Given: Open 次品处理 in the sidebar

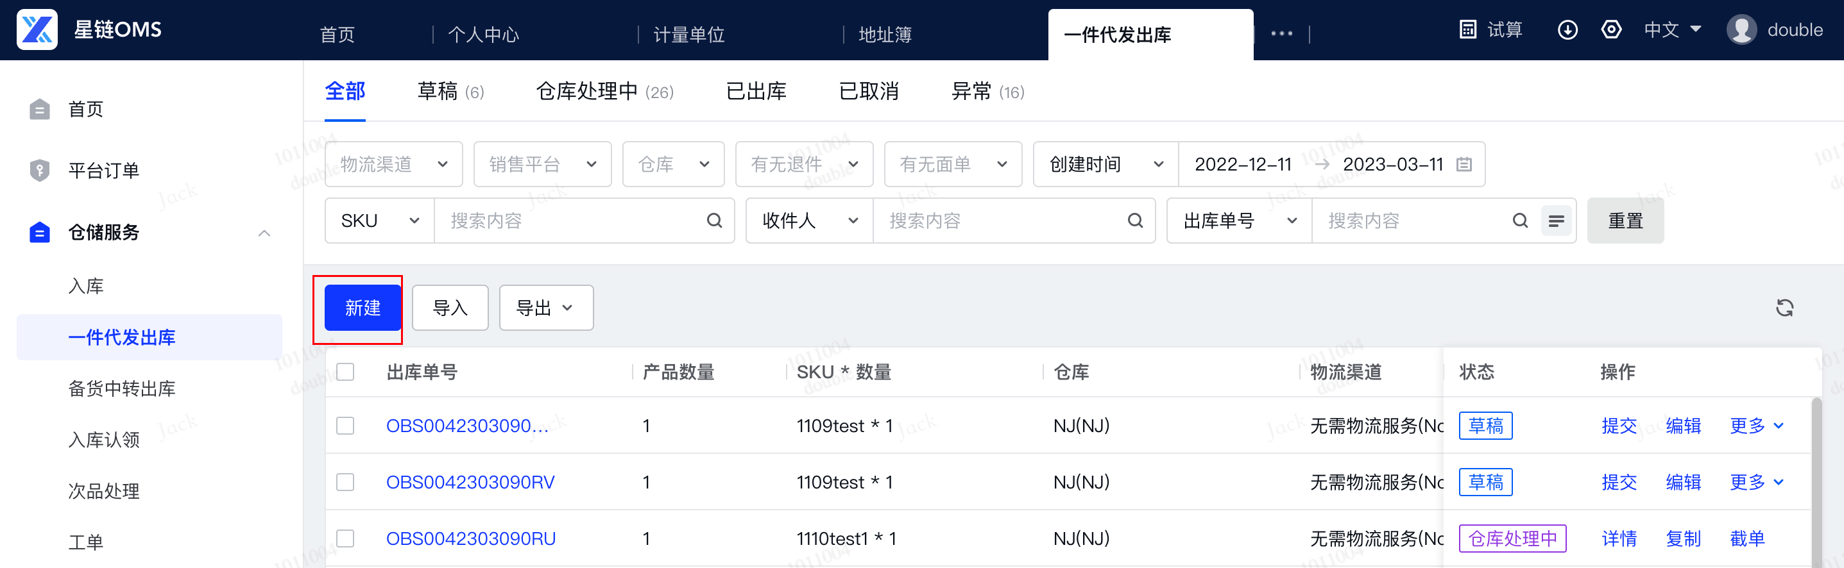Looking at the screenshot, I should click(104, 490).
